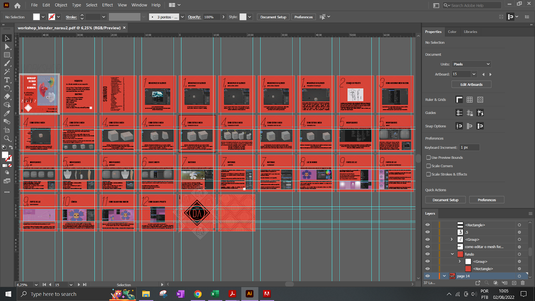Select the Eraser tool

[x=7, y=97]
